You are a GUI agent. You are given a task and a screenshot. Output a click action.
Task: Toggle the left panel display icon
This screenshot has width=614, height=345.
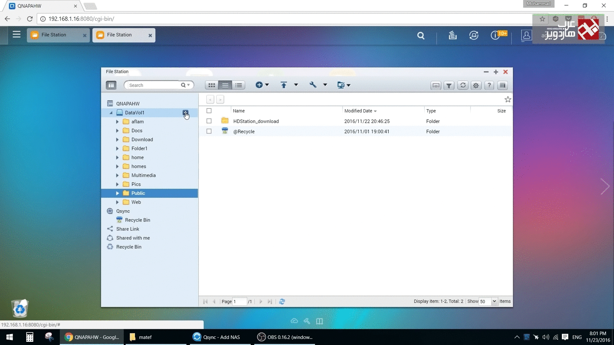point(111,85)
